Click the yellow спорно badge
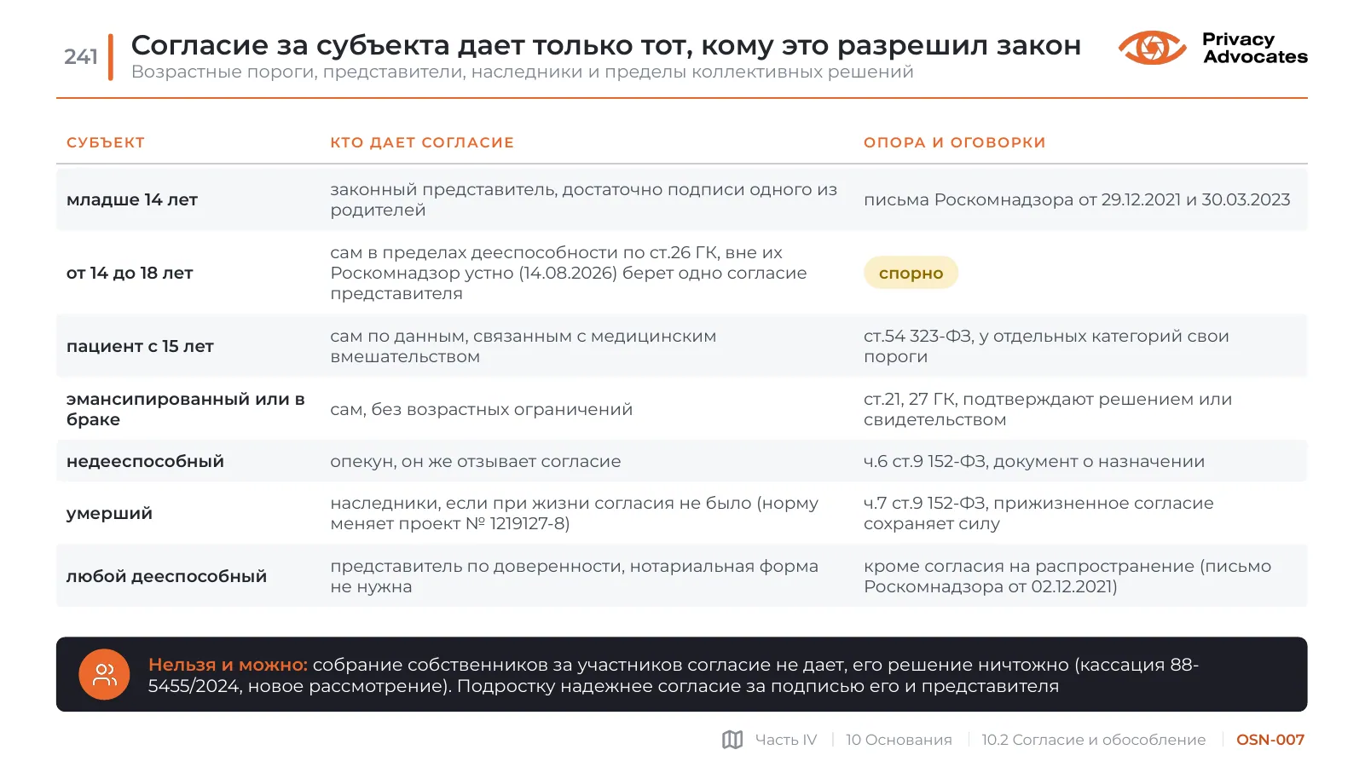The image size is (1365, 767). (911, 273)
